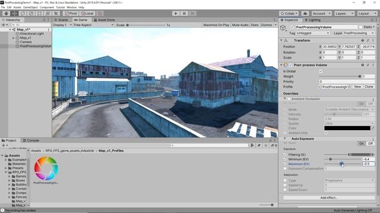Click the Step frame button
The image size is (380, 213).
192,14
